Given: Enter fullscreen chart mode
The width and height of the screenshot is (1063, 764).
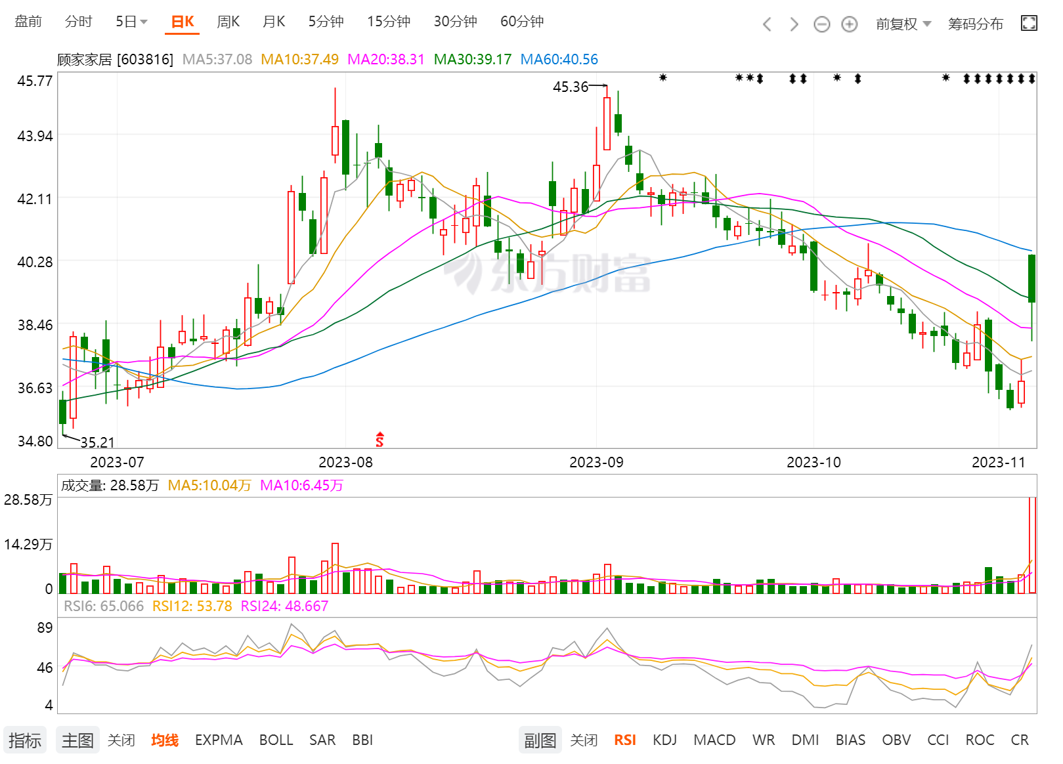Looking at the screenshot, I should (x=1029, y=24).
